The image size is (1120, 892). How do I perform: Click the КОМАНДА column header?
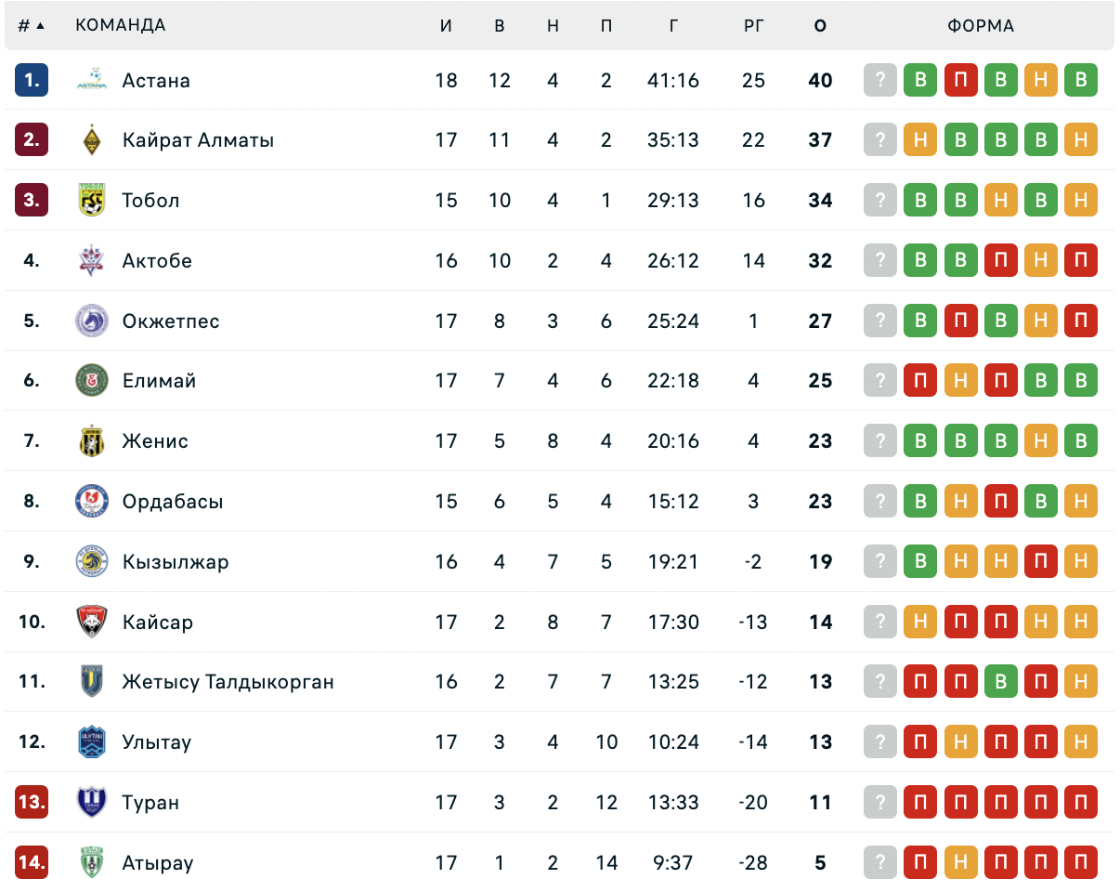(121, 26)
